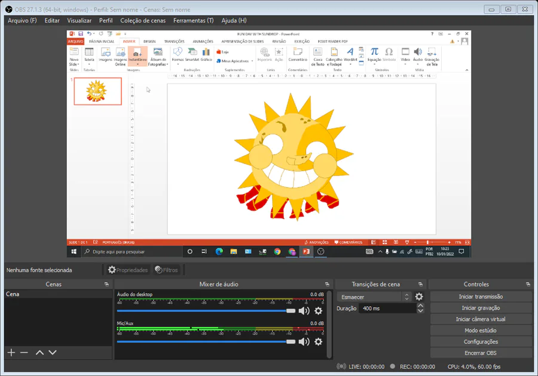Pop out the Controles dock
The height and width of the screenshot is (376, 538).
pos(528,284)
